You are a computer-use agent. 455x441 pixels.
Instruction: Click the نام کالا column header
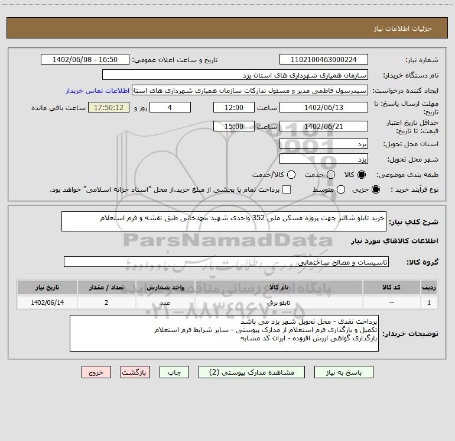tap(278, 287)
